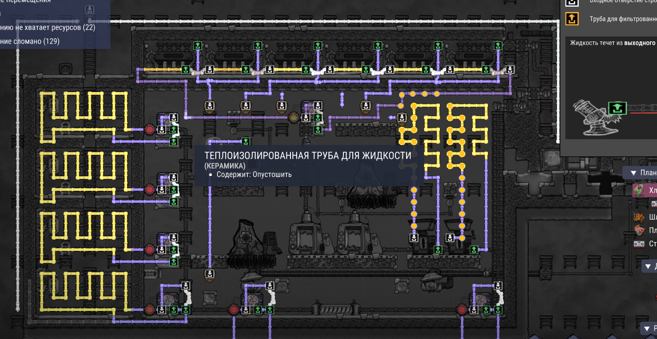Viewport: 657px width, 339px height.
Task: Click the rightmost white input port on the yellow pipe row
Action: click(x=510, y=70)
